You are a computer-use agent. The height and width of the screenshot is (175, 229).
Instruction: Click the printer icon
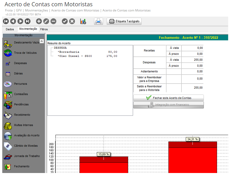point(99,21)
